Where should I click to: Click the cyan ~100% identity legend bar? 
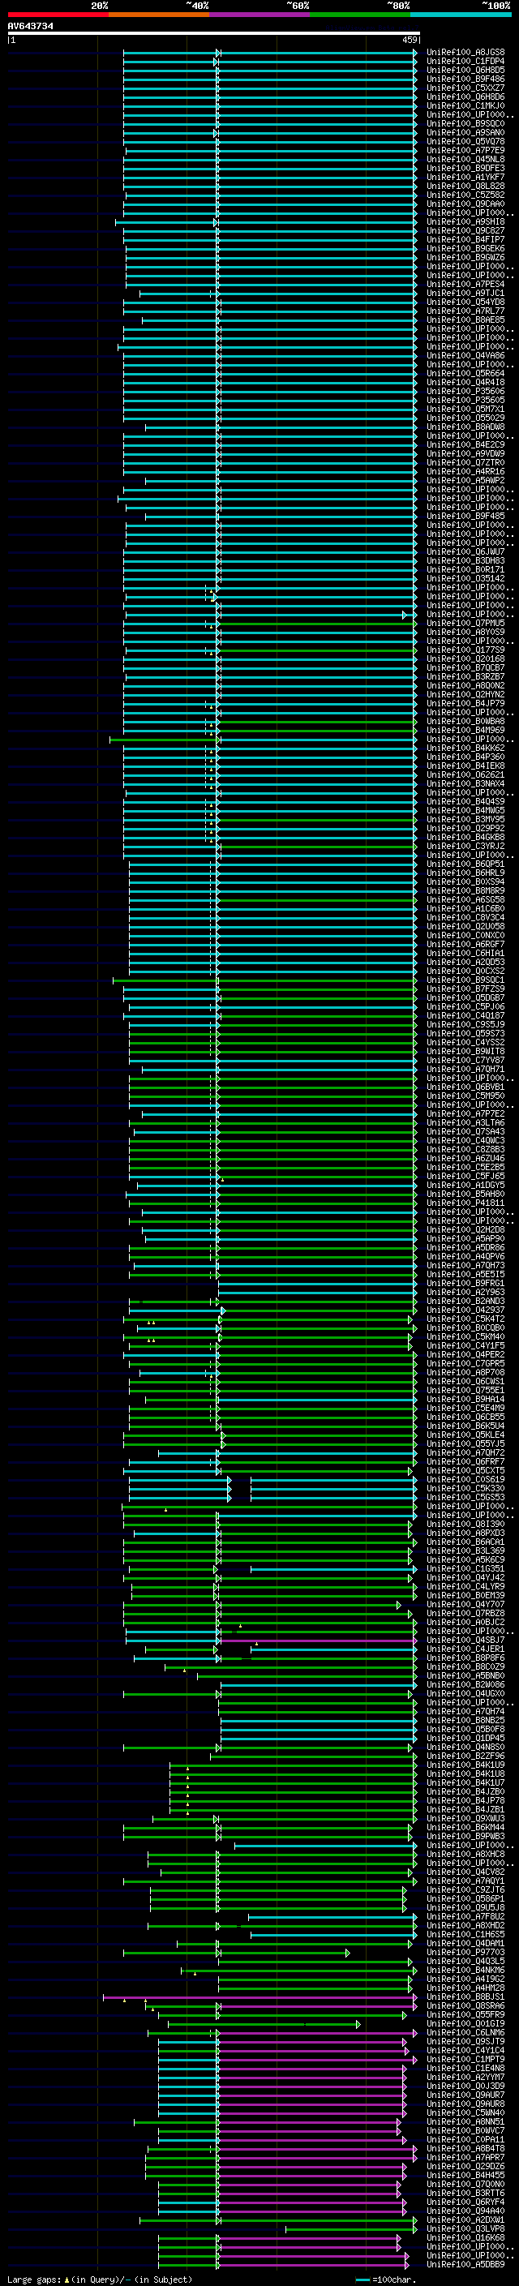[x=461, y=15]
